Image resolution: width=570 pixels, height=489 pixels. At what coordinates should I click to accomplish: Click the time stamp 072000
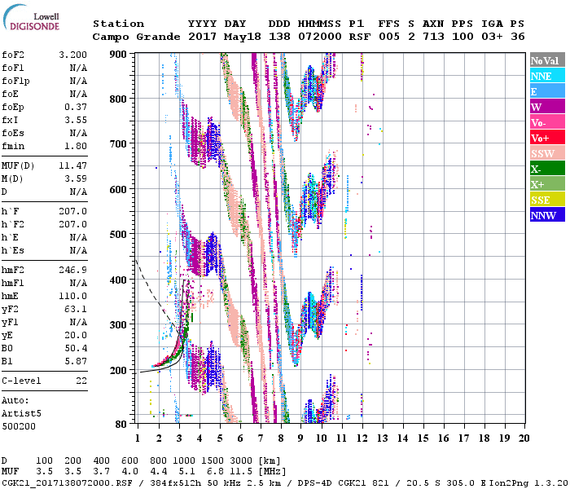[319, 37]
